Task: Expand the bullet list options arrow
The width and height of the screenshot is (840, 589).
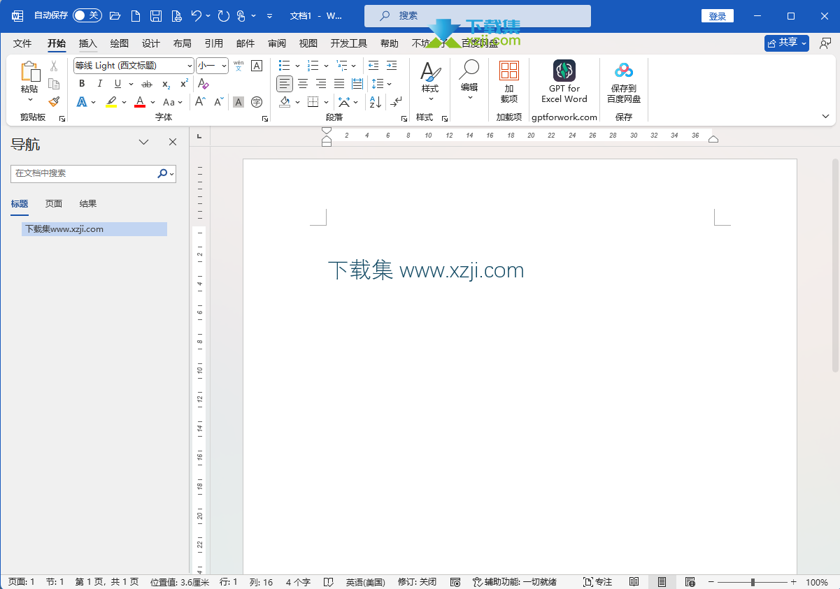Action: click(x=297, y=66)
